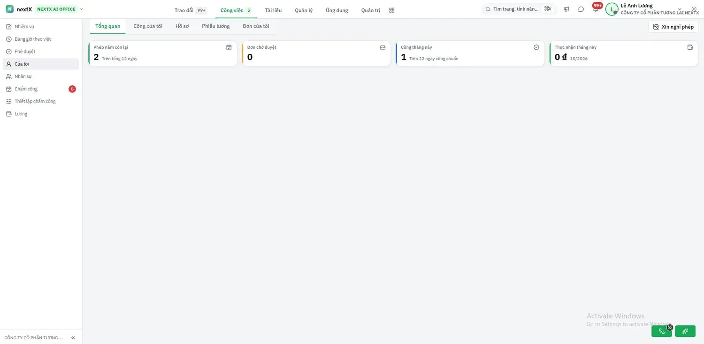This screenshot has width=704, height=344.
Task: Click the search pages input field
Action: pos(518,9)
